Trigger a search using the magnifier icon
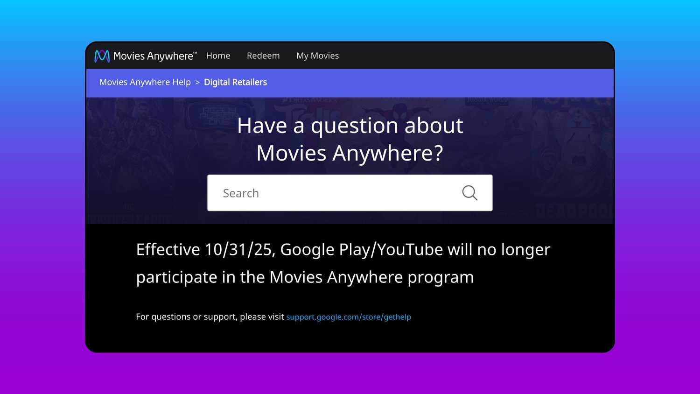Image resolution: width=700 pixels, height=394 pixels. (469, 192)
